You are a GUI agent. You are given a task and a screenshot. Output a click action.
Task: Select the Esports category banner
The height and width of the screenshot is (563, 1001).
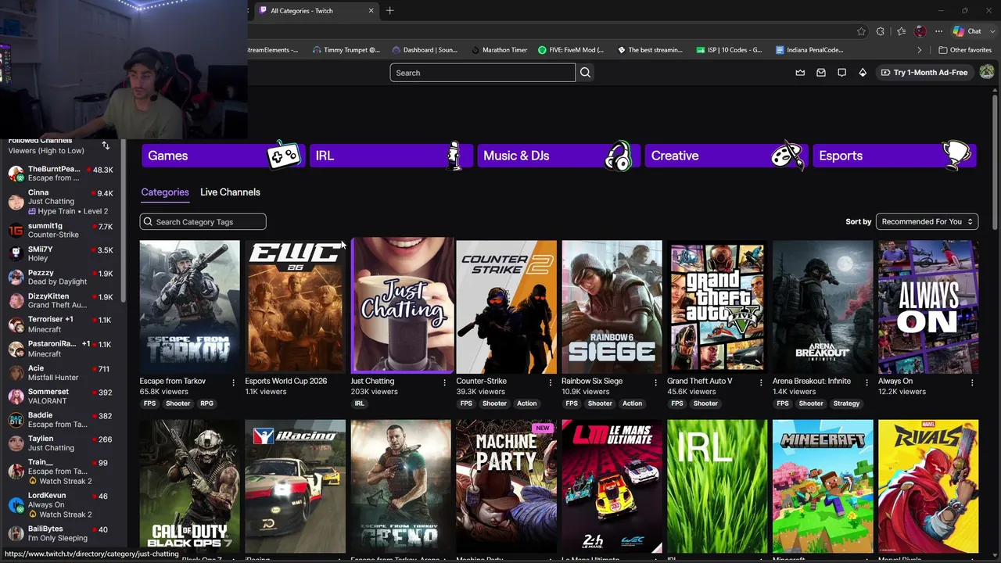click(x=894, y=155)
